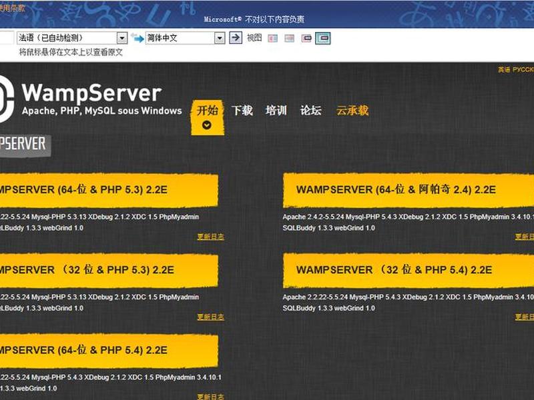Screen dimensions: 534x400
Task: Expand the arrow under 开始 tab
Action: 207,125
